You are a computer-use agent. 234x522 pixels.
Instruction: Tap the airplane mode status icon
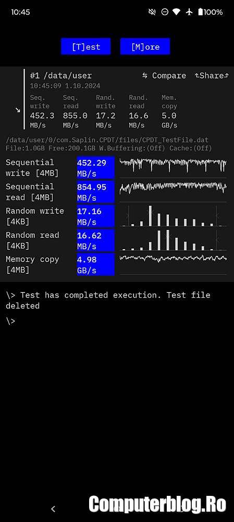pos(189,12)
